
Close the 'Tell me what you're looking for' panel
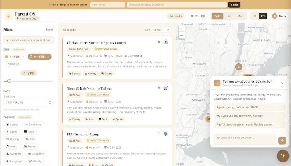tap(282, 83)
